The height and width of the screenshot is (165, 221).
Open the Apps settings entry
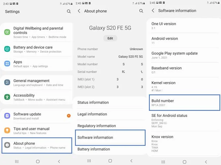point(37,64)
